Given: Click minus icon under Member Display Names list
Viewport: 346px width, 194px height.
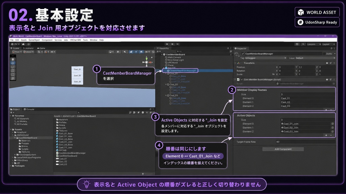Looking at the screenshot, I should [331, 110].
